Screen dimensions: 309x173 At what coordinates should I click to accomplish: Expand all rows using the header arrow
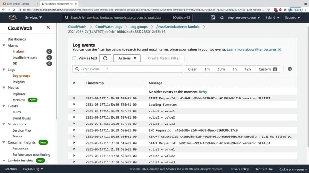click(x=74, y=83)
